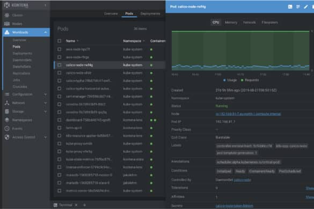Click the Storage icon in the sidebar
314x209 pixels.
pos(7,111)
